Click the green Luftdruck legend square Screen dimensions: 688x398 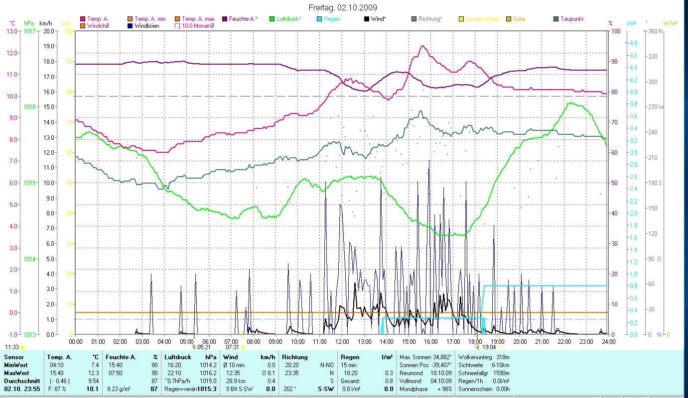pyautogui.click(x=272, y=19)
